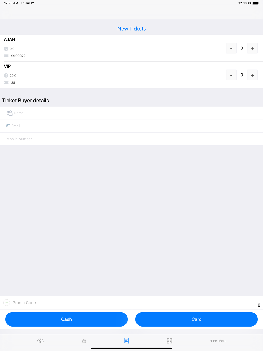
Task: Click the Promo Code field
Action: (x=131, y=303)
